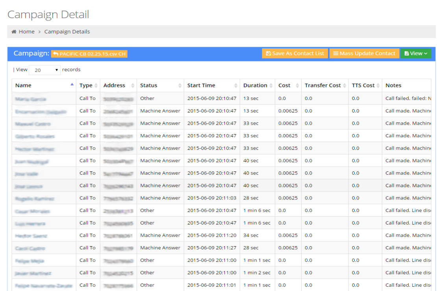The width and height of the screenshot is (437, 291).
Task: Open the Home breadcrumb link
Action: coord(26,32)
